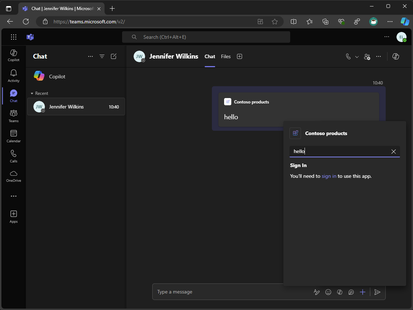Click the Contoso products search field
The image size is (413, 310).
click(x=344, y=152)
